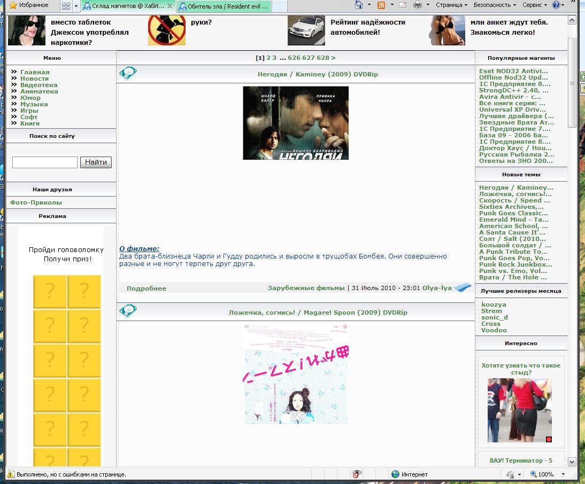585x484 pixels.
Task: Open Солт / Salt (2010... new topic
Action: point(512,239)
